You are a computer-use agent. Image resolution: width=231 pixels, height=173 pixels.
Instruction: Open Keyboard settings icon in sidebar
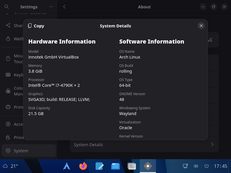pos(8,75)
